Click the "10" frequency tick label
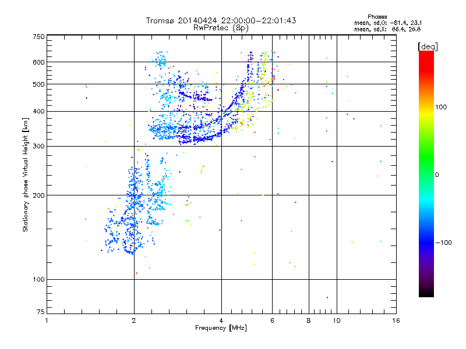 337,320
